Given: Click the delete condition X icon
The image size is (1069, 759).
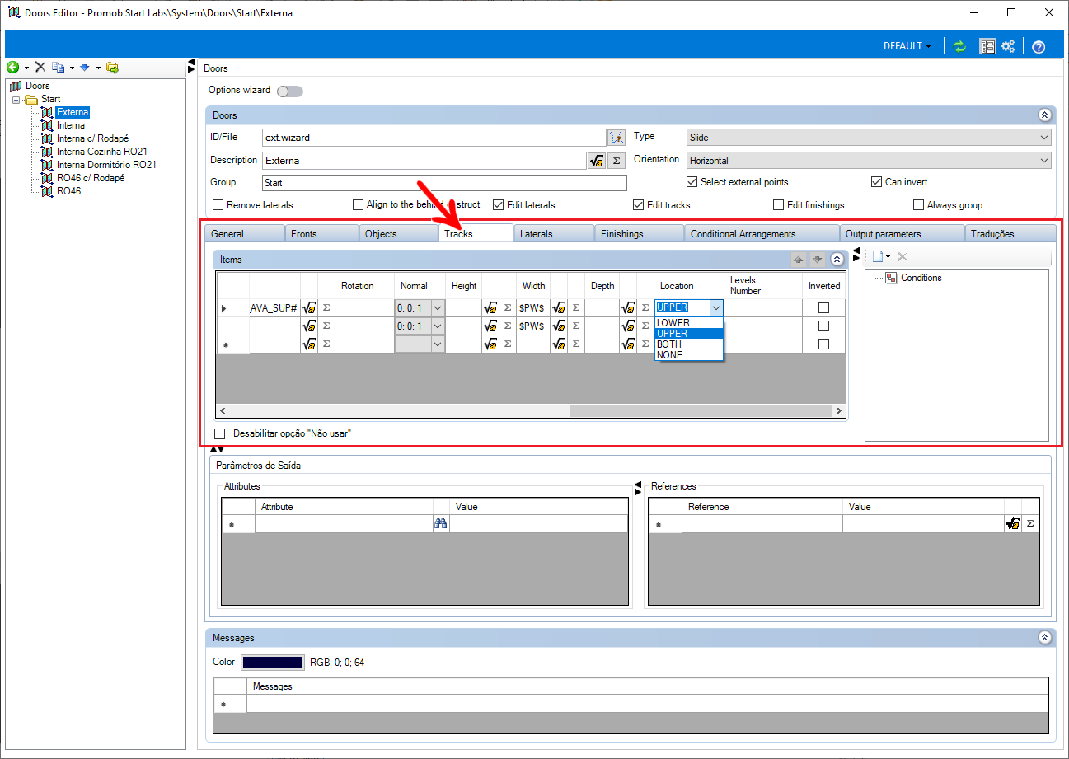Looking at the screenshot, I should point(902,257).
